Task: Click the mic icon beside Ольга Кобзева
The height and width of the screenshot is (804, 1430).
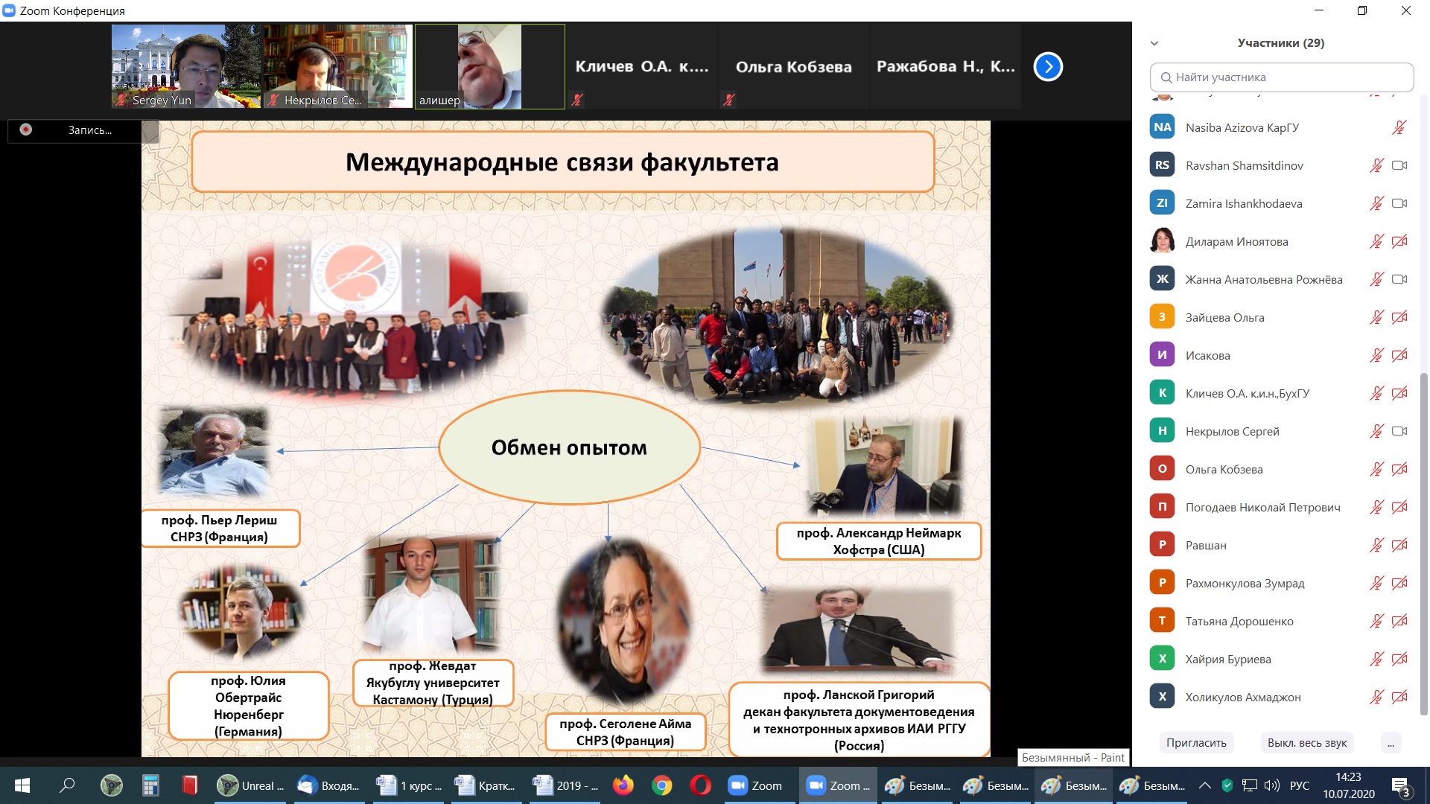Action: [x=1376, y=469]
